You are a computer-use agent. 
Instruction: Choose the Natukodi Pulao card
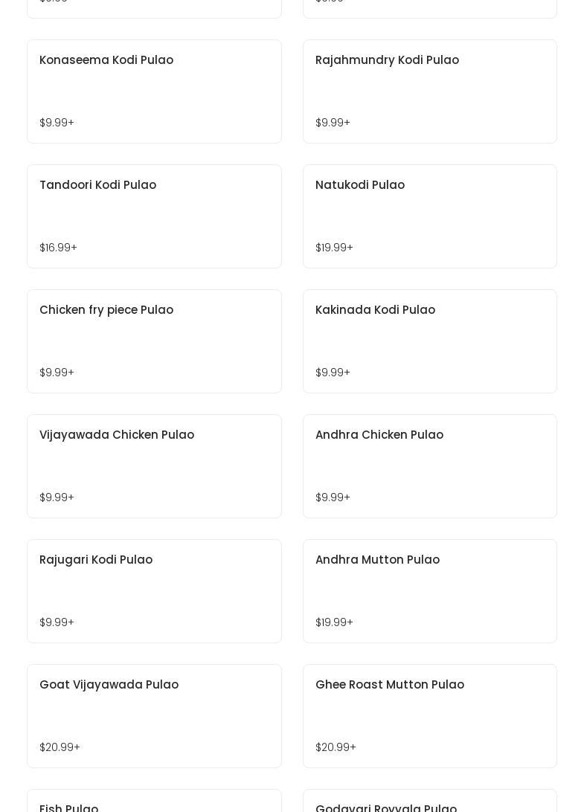(x=429, y=216)
